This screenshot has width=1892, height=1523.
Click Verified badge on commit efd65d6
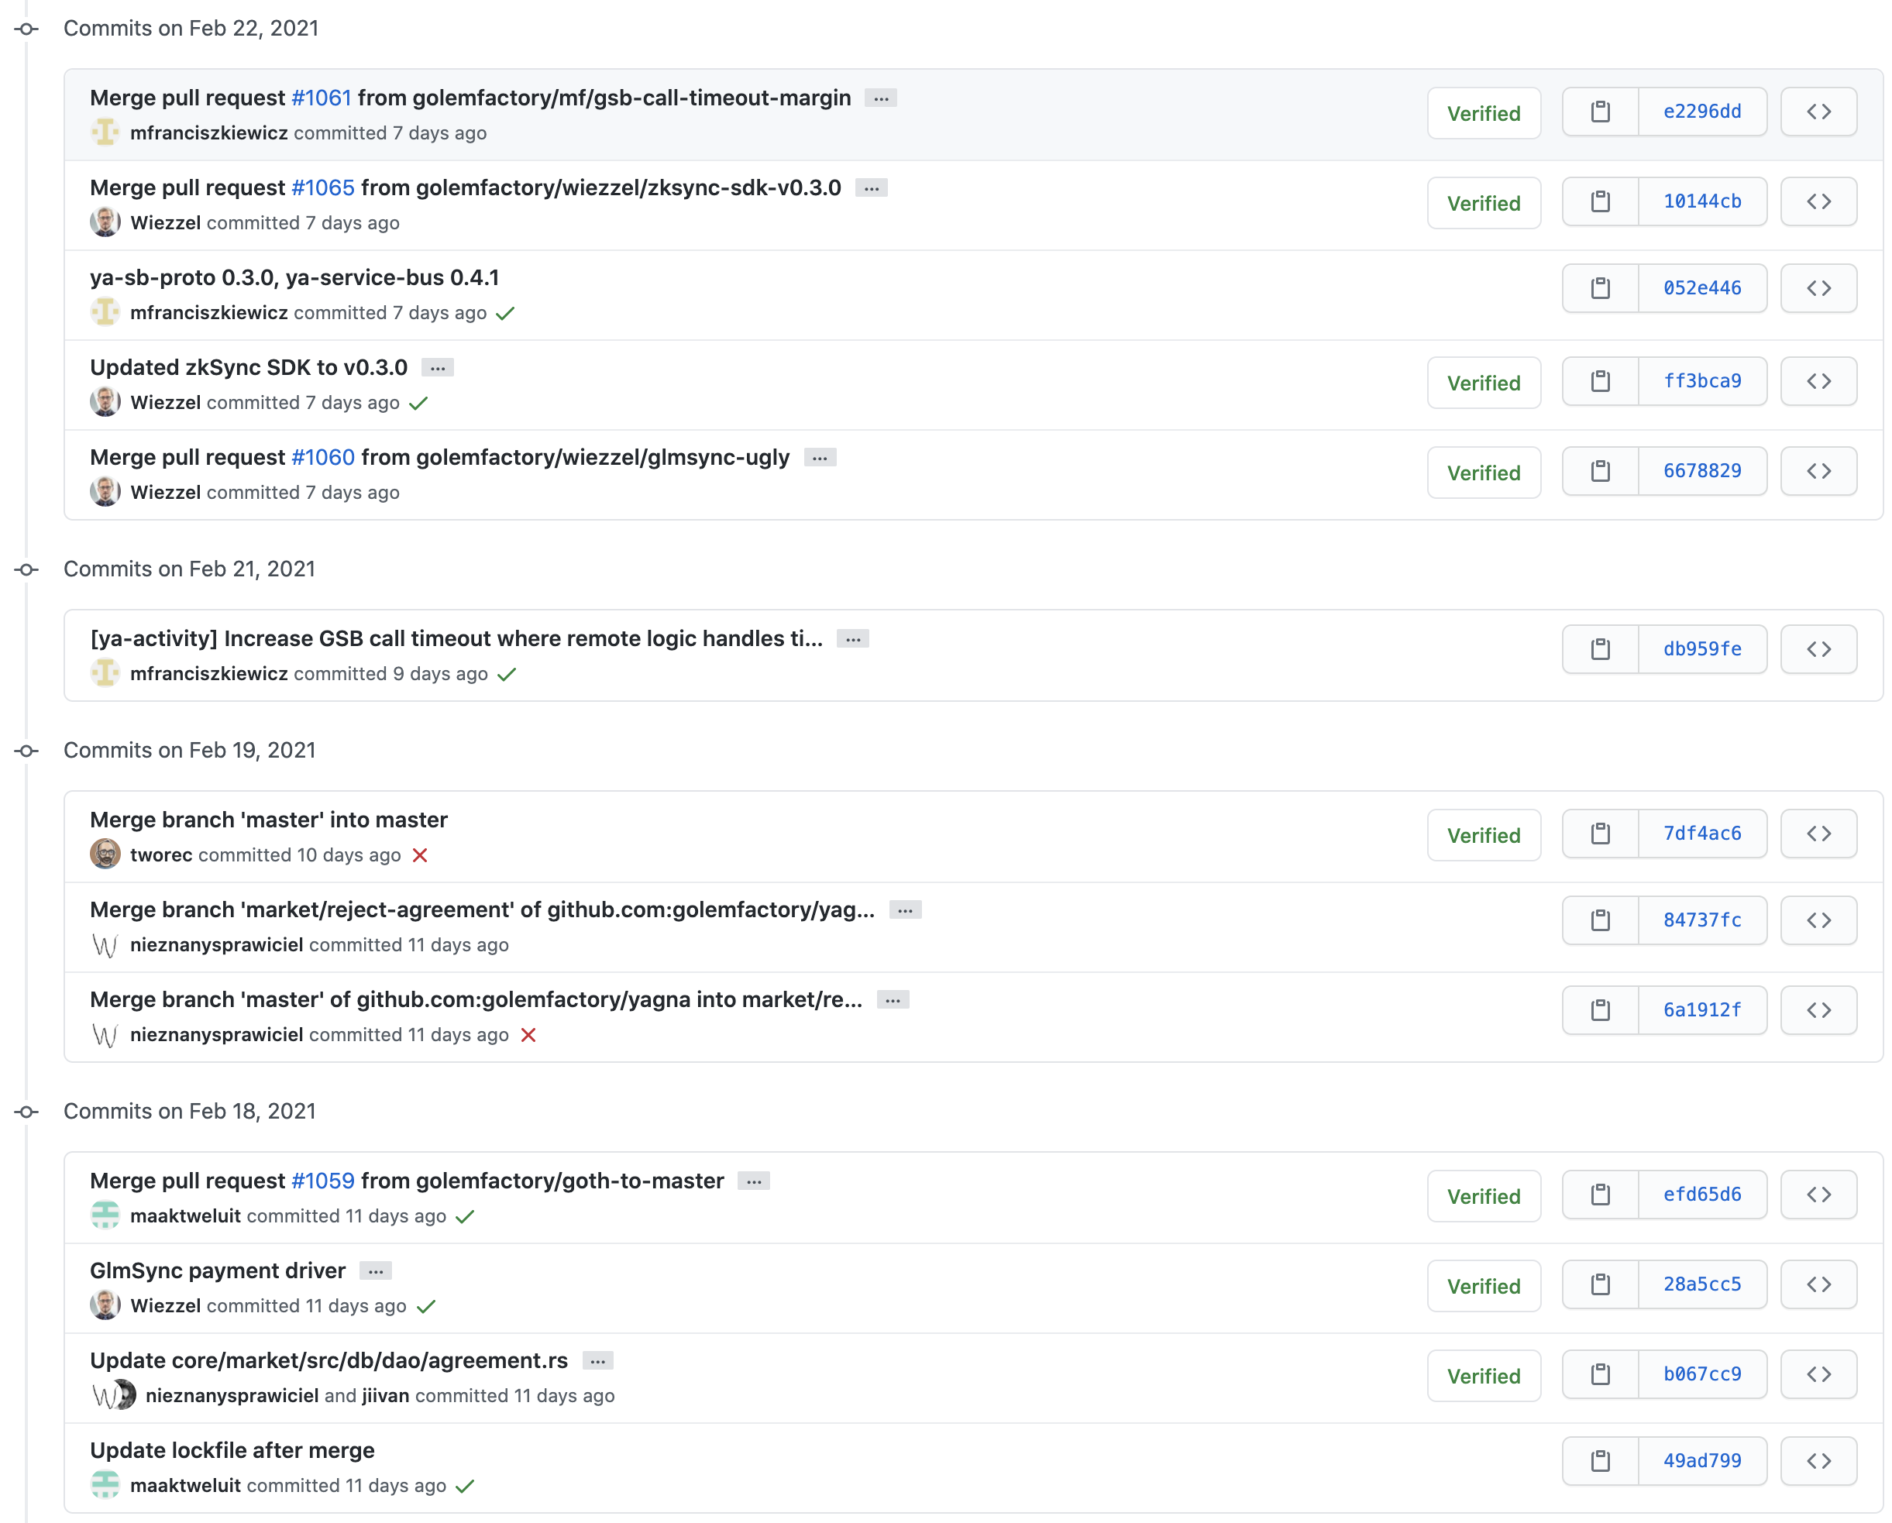1483,1197
